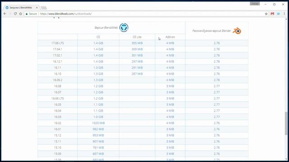Click the CE Lite column header

pyautogui.click(x=137, y=37)
